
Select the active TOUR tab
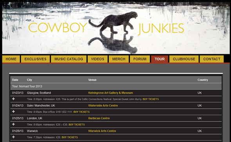pos(160,59)
